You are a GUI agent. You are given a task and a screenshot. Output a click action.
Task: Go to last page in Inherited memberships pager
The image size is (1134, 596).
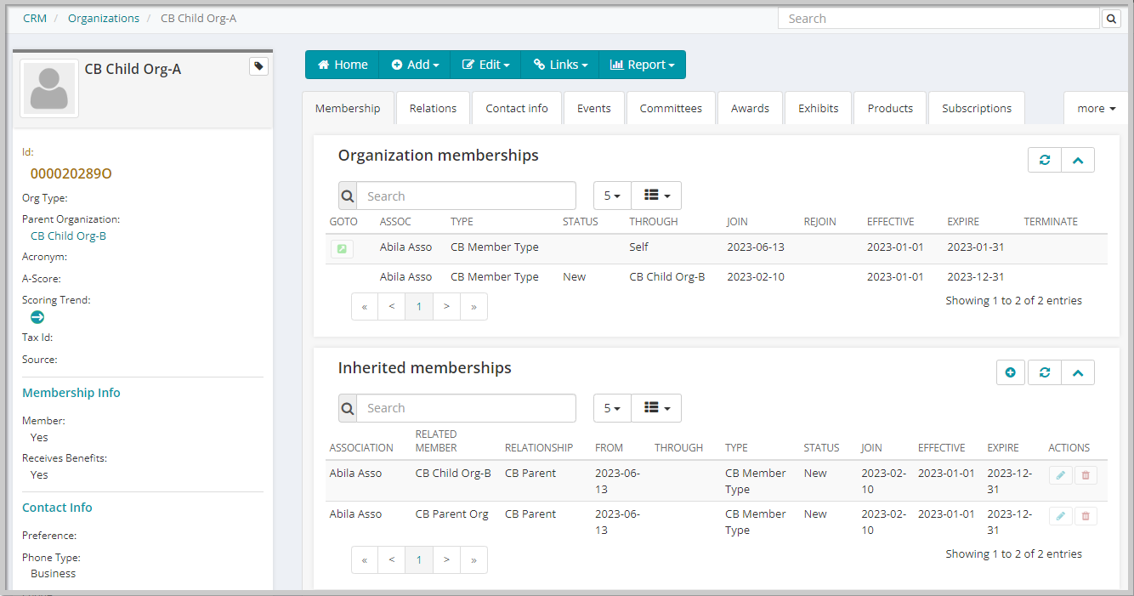pos(473,559)
